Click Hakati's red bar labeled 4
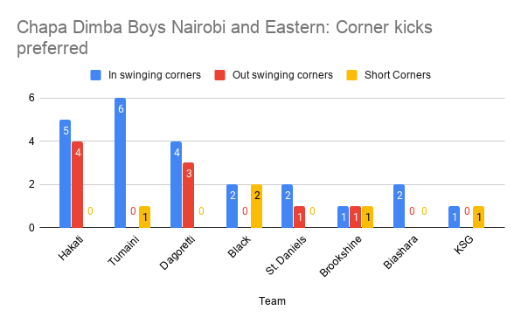521x324 pixels. 78,184
